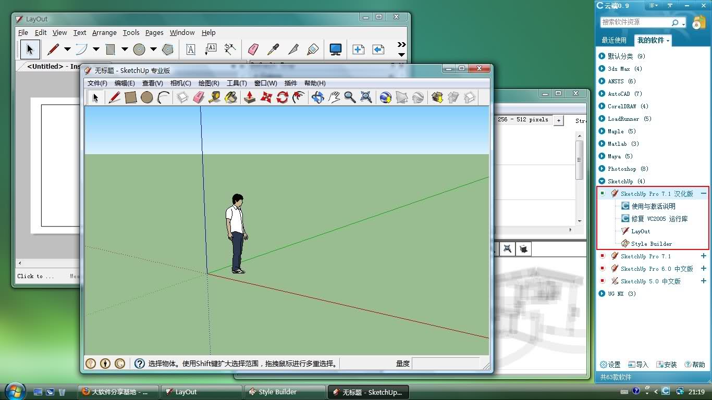712x400 pixels.
Task: Open Circle tool dropdown arrow in LayOut
Action: [153, 49]
